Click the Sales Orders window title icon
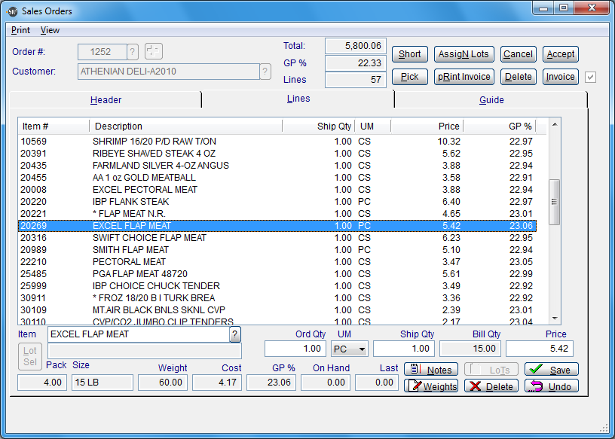Image resolution: width=615 pixels, height=439 pixels. tap(13, 11)
